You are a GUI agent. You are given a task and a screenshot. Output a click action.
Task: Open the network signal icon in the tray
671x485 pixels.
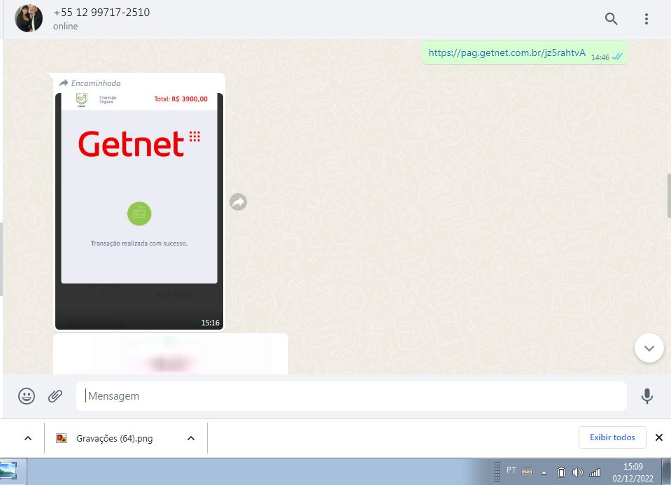(x=595, y=472)
